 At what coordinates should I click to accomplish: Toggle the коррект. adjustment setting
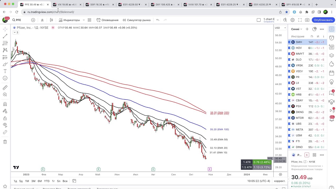[280, 181]
